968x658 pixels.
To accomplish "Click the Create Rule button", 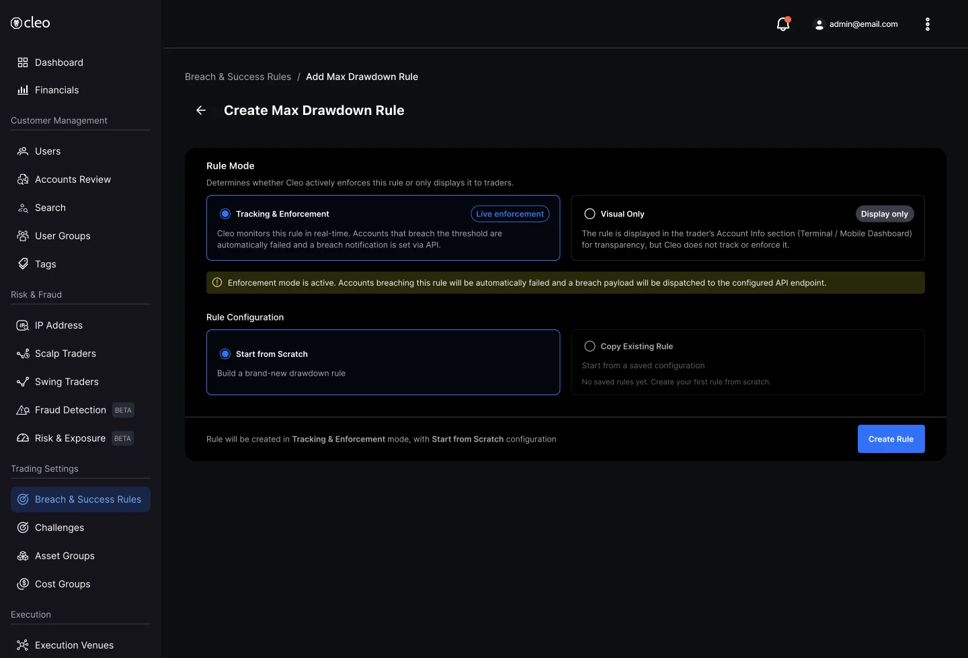I will [x=891, y=439].
